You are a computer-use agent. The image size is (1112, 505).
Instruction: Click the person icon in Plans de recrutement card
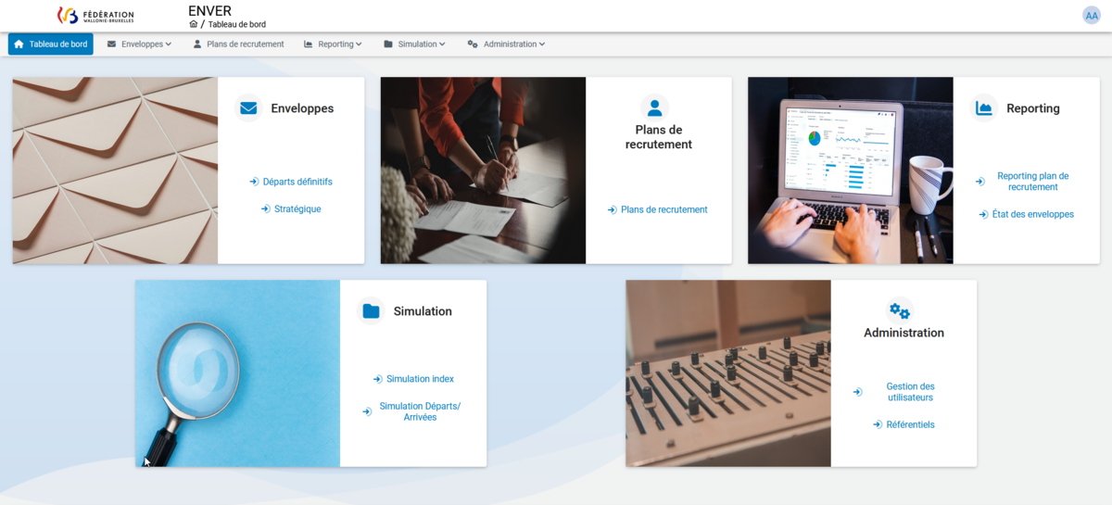click(655, 107)
